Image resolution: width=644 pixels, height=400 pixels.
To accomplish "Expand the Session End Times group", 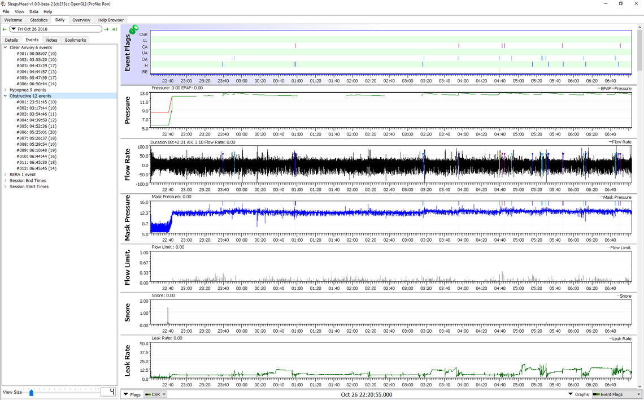I will (x=5, y=181).
